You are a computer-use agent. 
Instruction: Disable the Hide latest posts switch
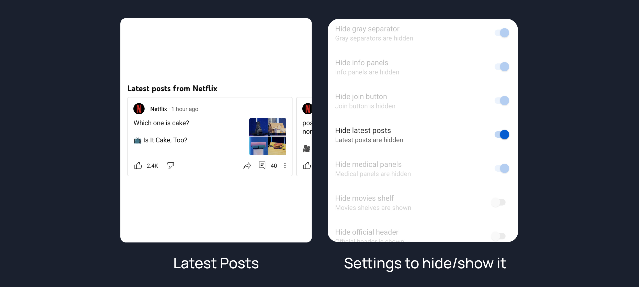tap(502, 135)
